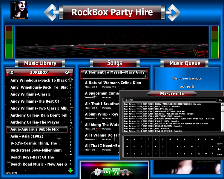The image size is (224, 179).
Task: Click the 5 key on the on-screen keyboard
Action: [x=163, y=154]
